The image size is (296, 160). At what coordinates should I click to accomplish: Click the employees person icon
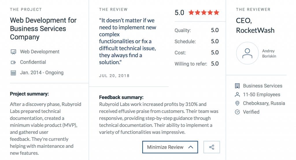pos(237,94)
